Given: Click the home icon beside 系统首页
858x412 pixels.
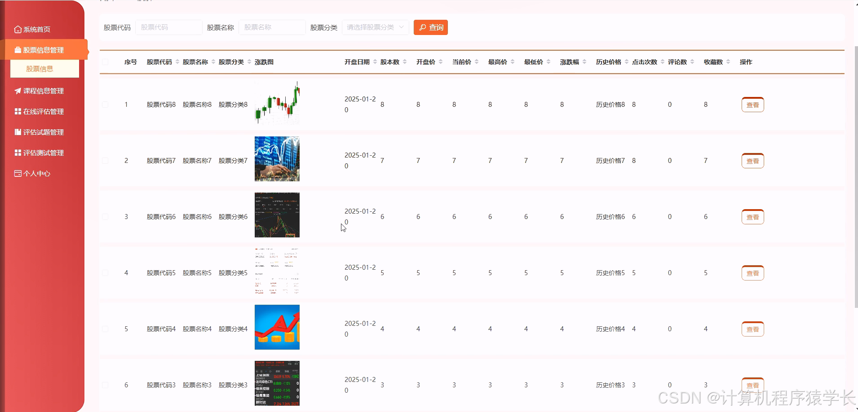Looking at the screenshot, I should click(18, 29).
